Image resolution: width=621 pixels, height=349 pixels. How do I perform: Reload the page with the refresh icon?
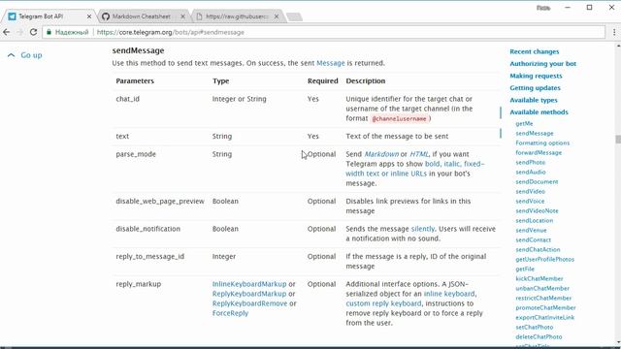[34, 32]
